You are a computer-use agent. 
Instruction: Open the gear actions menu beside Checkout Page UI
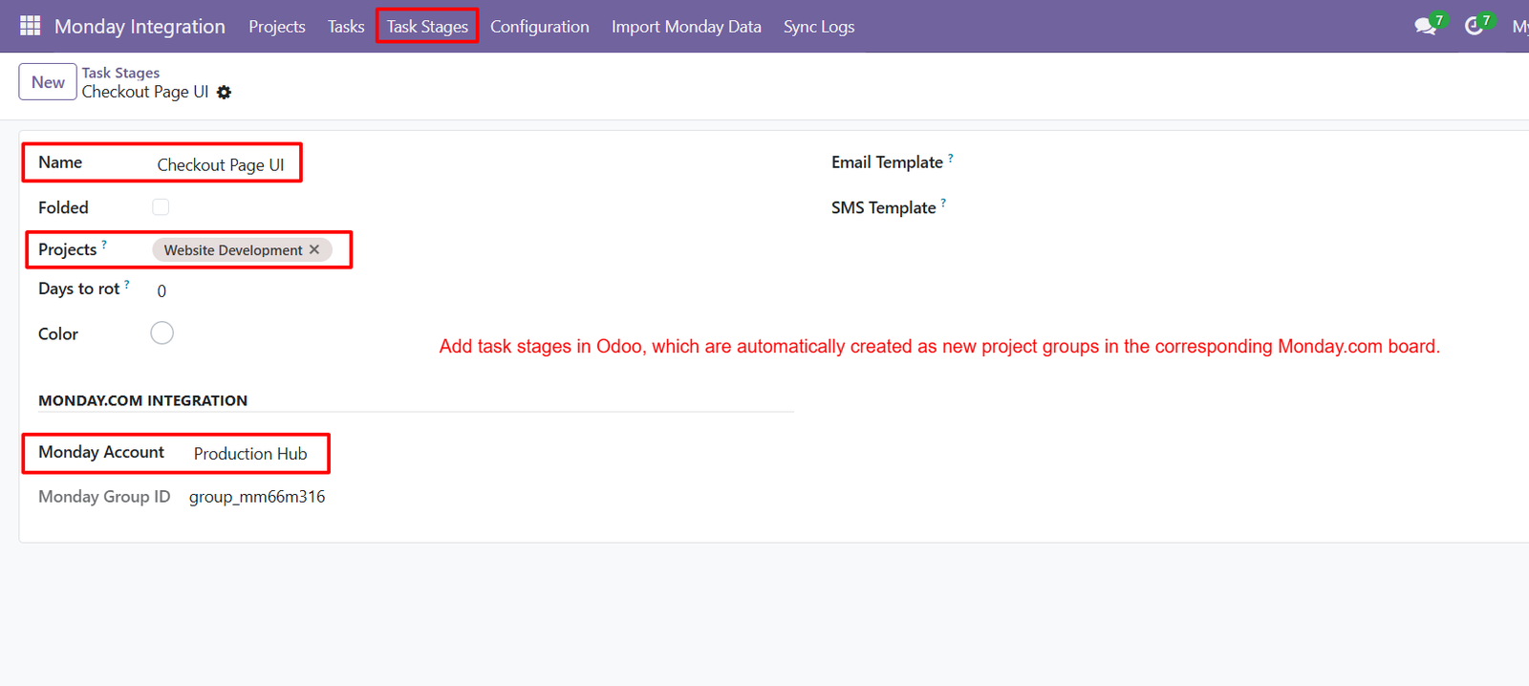click(224, 93)
